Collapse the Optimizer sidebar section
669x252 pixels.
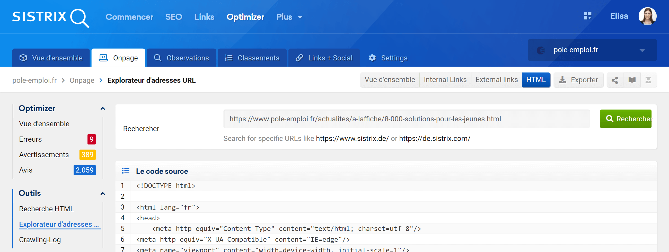pyautogui.click(x=103, y=109)
